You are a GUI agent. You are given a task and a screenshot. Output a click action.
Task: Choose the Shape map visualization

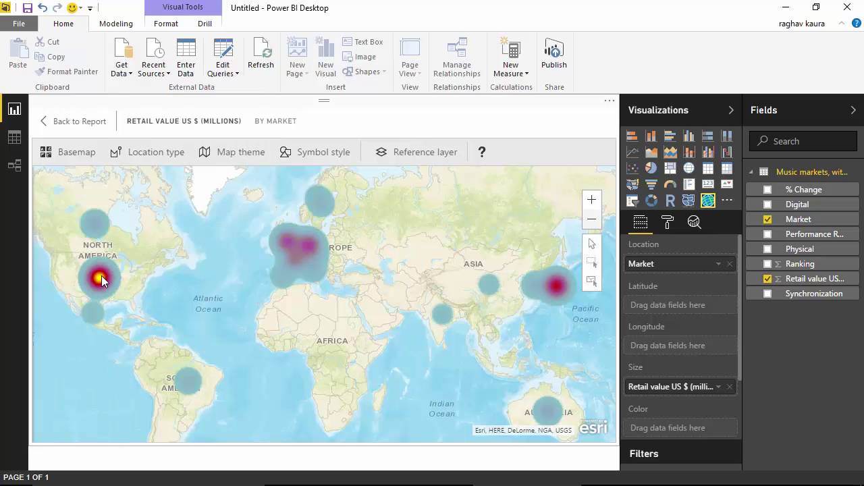689,200
